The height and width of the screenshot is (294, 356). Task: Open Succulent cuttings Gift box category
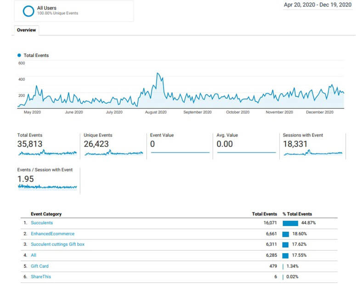tap(58, 244)
